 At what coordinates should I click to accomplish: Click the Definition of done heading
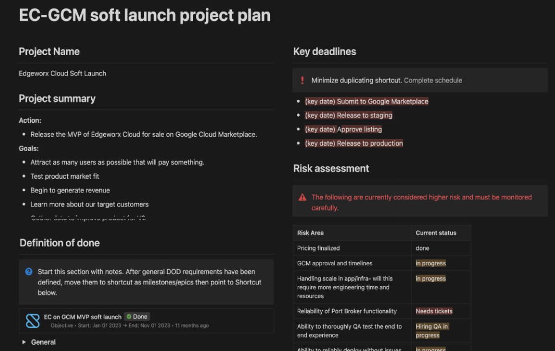click(x=60, y=243)
